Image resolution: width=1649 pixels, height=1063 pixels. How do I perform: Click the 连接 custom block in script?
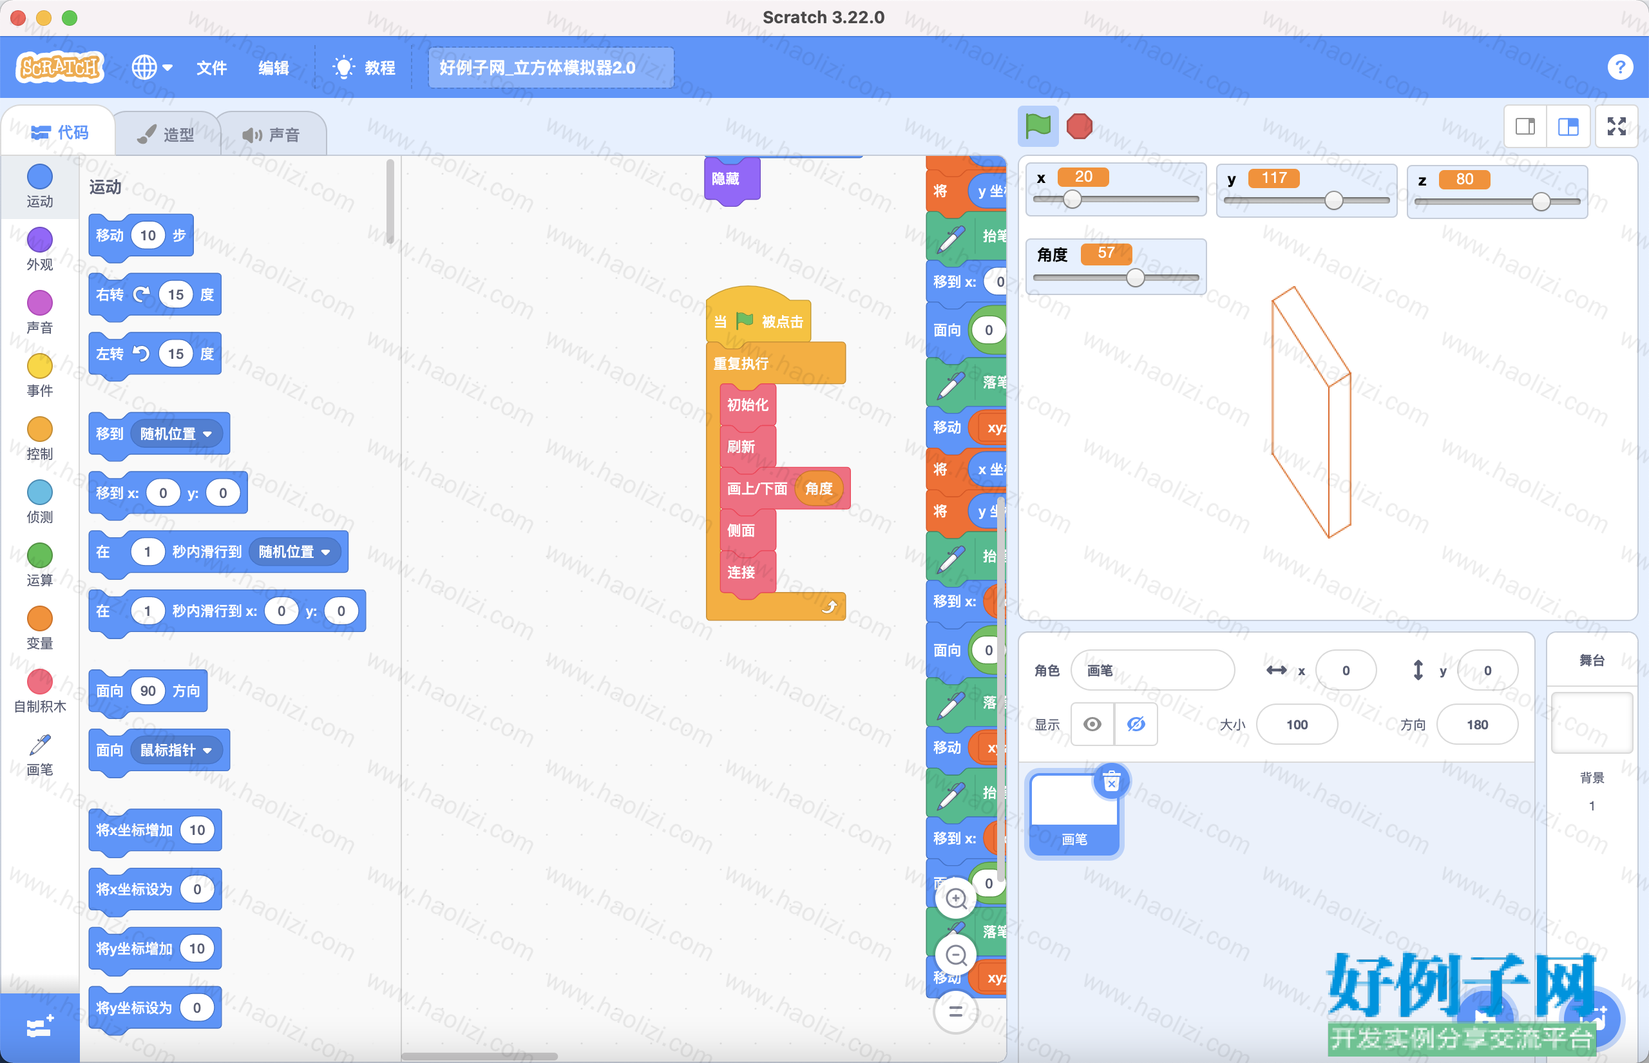[x=748, y=572]
